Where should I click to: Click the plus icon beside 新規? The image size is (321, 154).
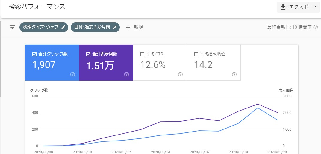(x=128, y=27)
